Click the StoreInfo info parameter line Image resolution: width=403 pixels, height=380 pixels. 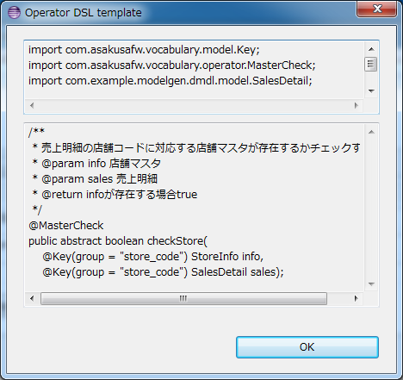pos(153,257)
